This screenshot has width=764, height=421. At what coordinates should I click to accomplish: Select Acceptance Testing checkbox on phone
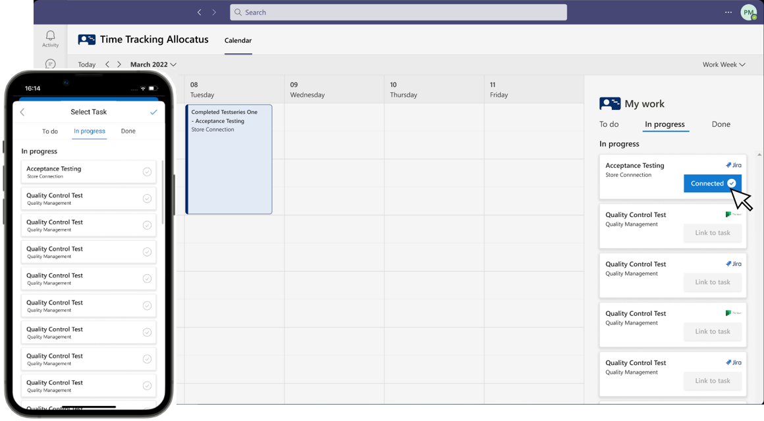point(147,172)
